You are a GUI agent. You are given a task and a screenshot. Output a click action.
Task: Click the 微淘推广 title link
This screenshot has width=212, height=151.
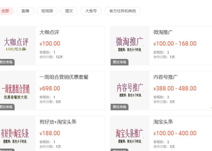coord(163,32)
